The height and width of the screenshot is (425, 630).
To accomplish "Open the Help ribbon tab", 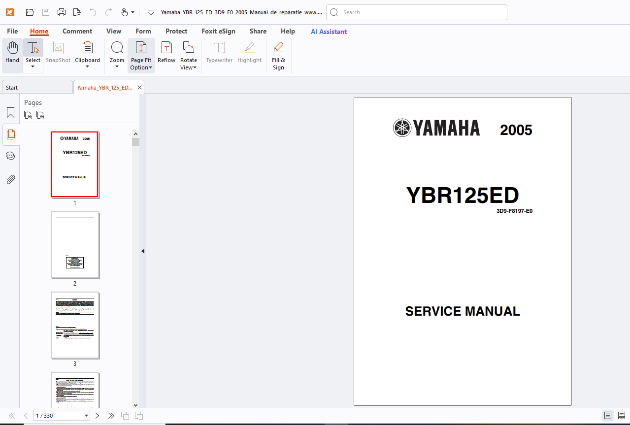I will (x=288, y=31).
